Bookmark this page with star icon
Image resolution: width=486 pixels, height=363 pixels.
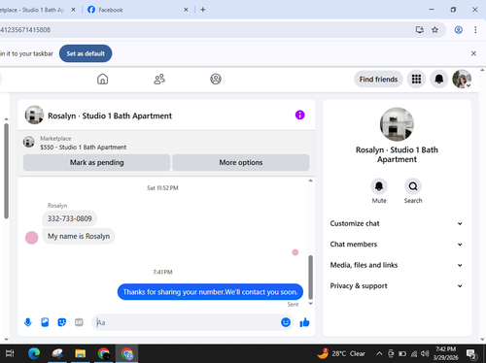434,30
